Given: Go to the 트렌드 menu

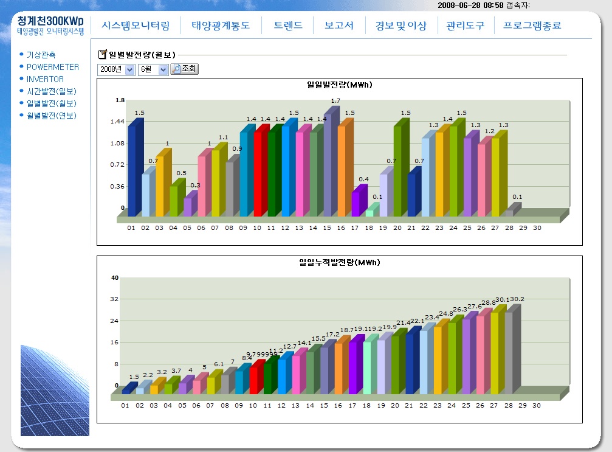Looking at the screenshot, I should coord(287,26).
